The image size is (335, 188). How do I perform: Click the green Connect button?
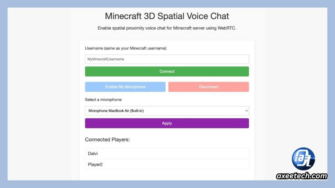coord(167,71)
